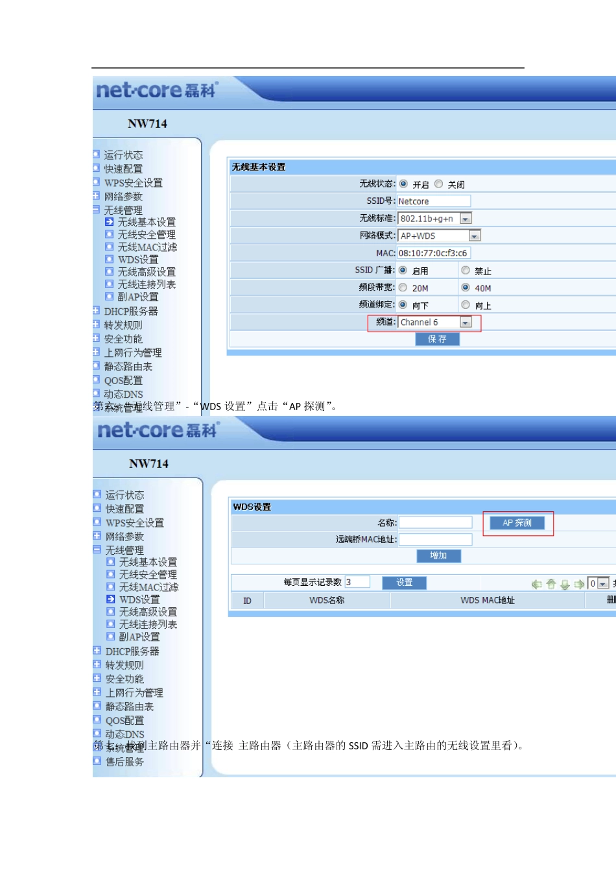
Task: Click the 快速配置 icon on the WDS设置 page sidebar
Action: click(x=97, y=508)
